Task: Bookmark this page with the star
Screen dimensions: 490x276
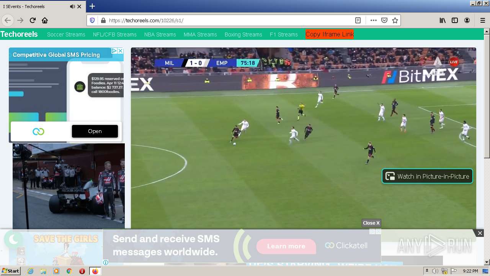Action: (395, 20)
